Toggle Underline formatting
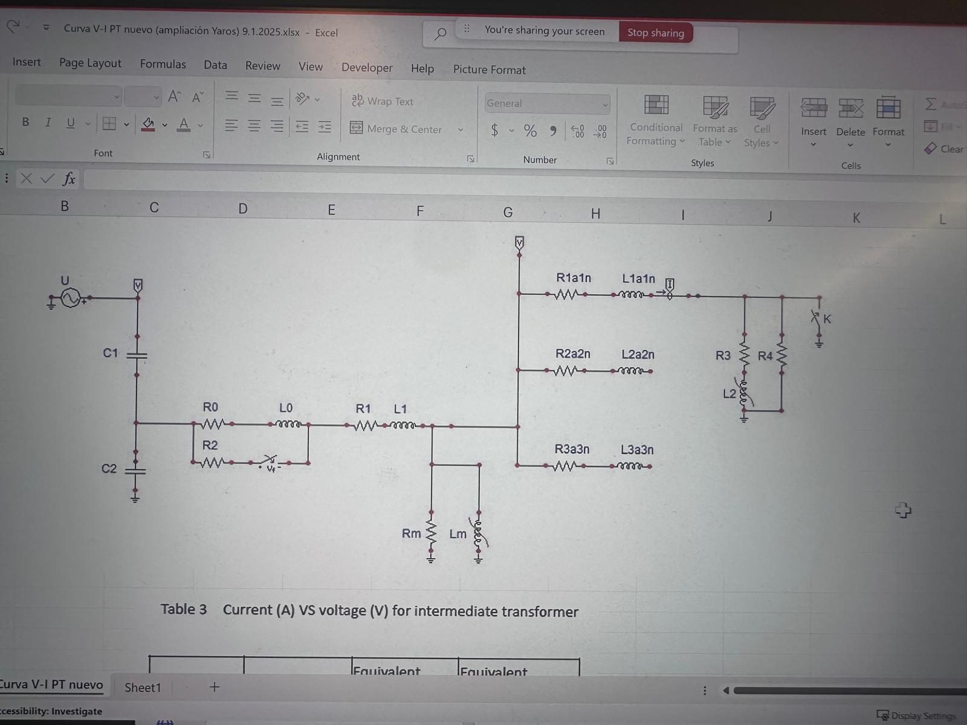This screenshot has height=725, width=967. click(71, 123)
